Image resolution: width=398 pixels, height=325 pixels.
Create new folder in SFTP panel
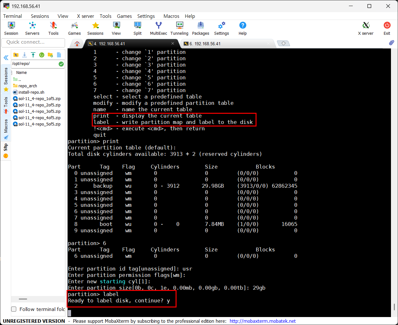click(50, 55)
